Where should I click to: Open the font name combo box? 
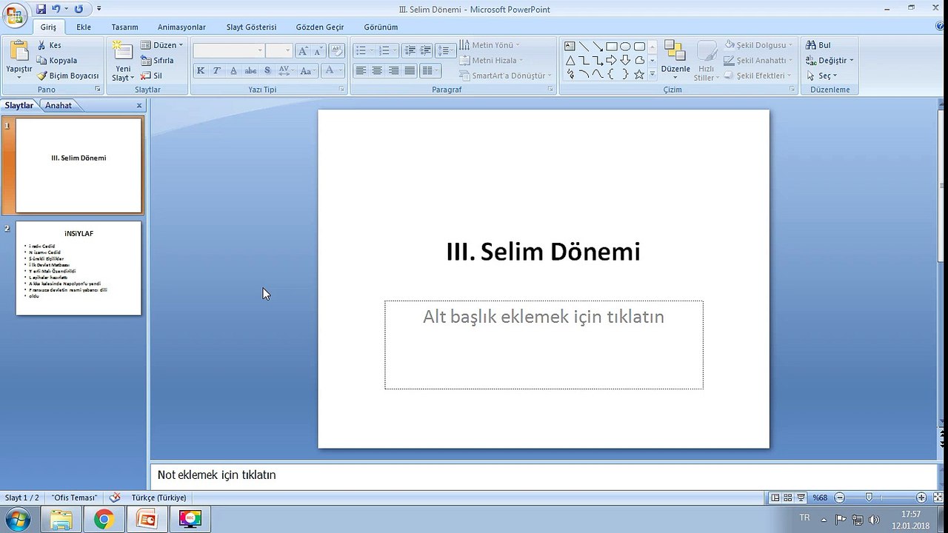click(228, 51)
